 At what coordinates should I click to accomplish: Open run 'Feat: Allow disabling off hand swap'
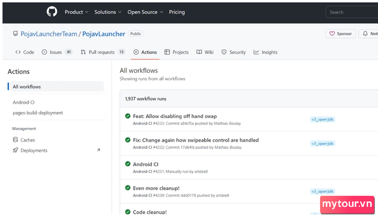(x=175, y=116)
